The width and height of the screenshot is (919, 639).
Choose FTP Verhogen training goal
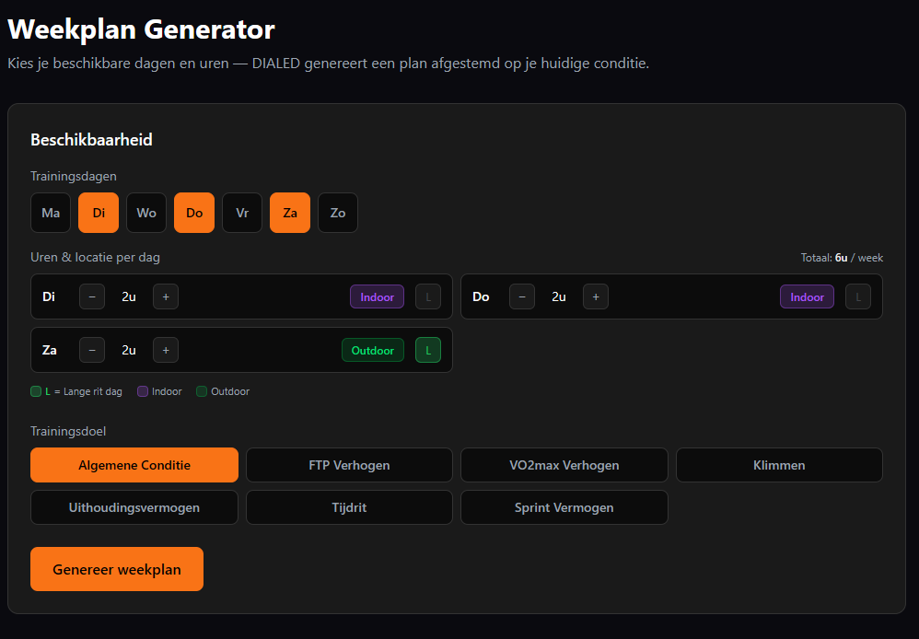pos(349,465)
